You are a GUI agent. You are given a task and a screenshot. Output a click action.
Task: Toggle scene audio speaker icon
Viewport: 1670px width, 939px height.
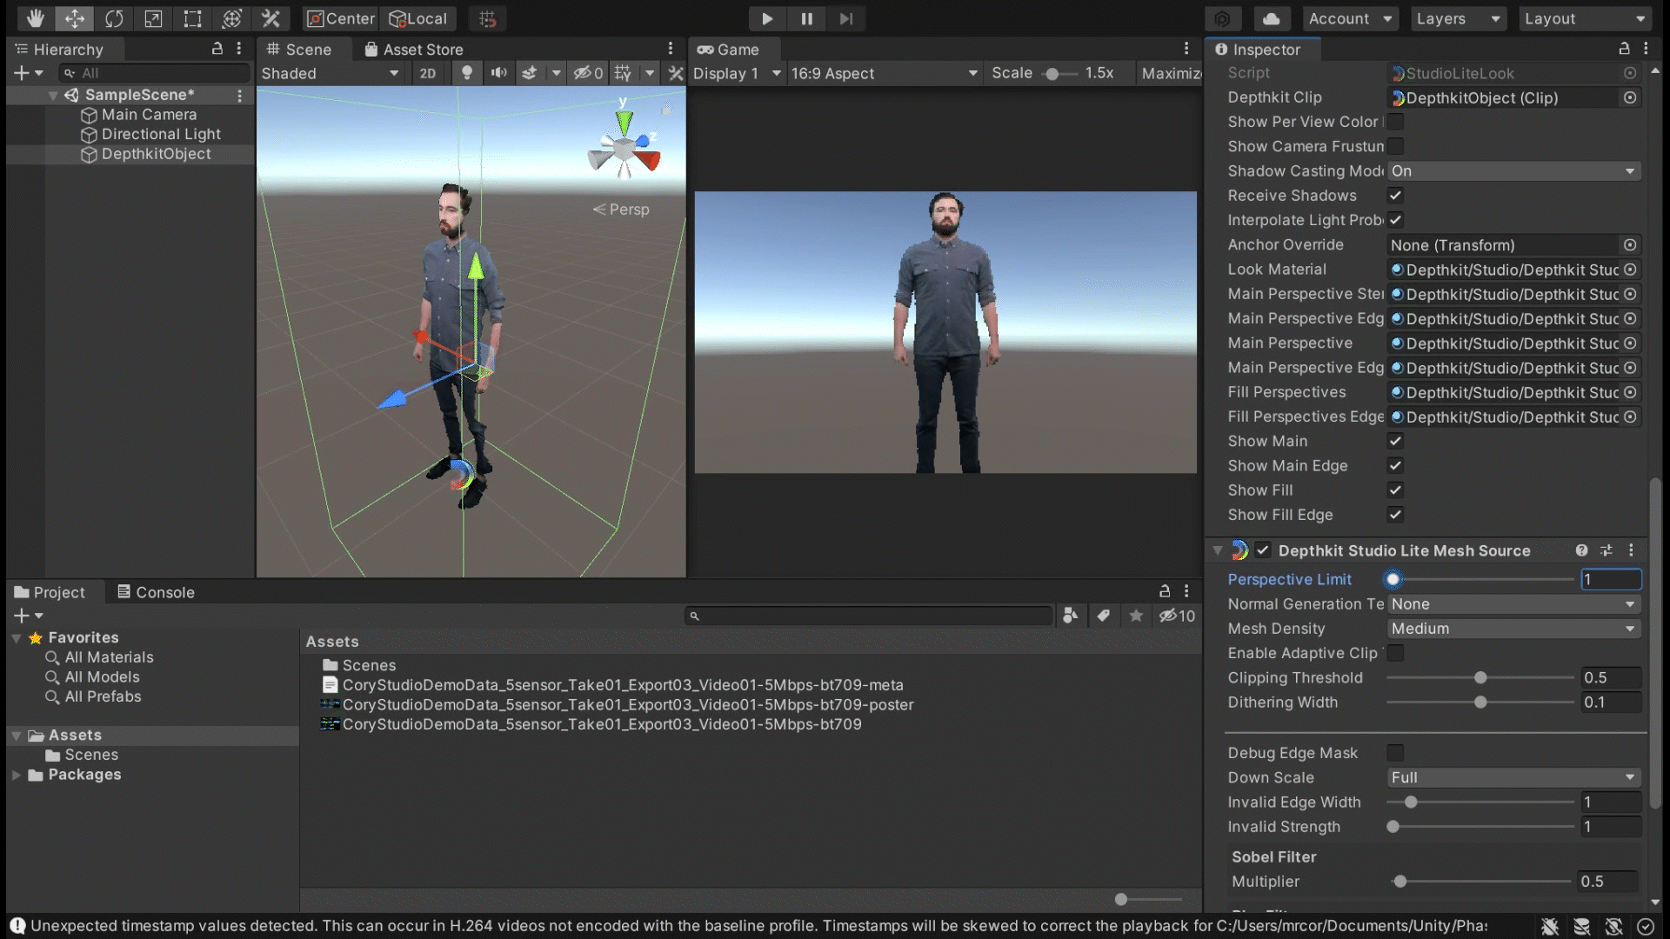click(x=498, y=73)
